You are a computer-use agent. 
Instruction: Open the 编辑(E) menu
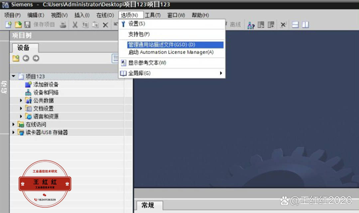pyautogui.click(x=36, y=15)
